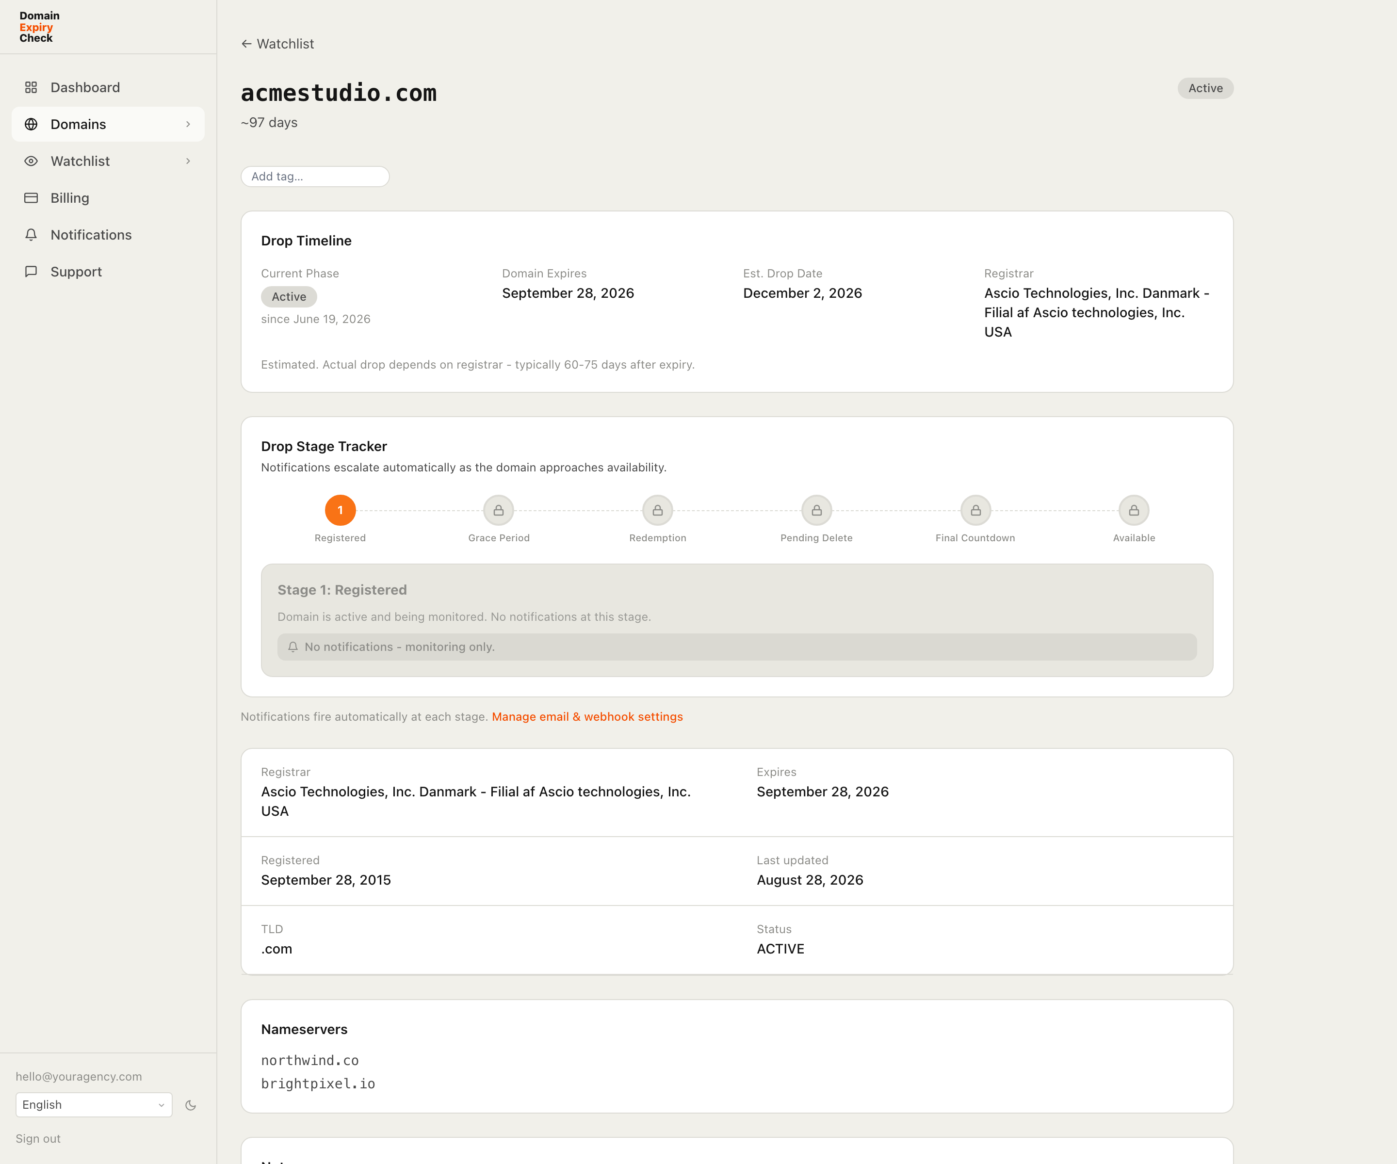Select stage 1 Registered circle
Screen dimensions: 1397x1164
coord(340,510)
